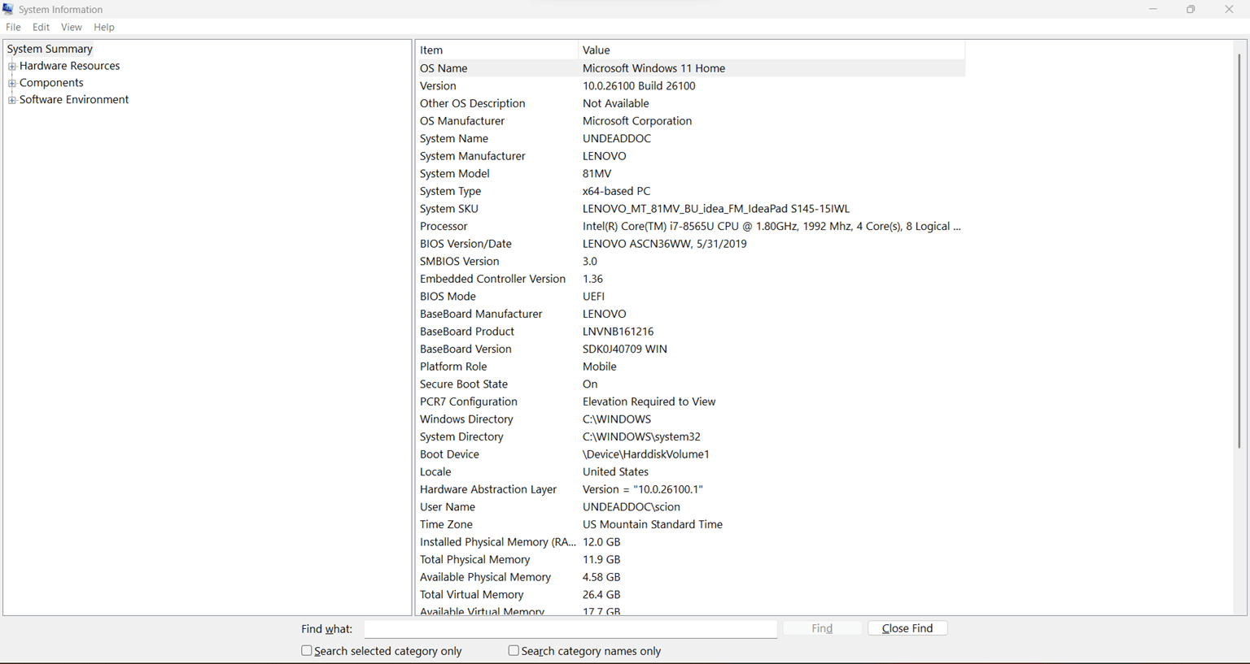Click the \Device\HarddiskVolume1 value

[646, 454]
